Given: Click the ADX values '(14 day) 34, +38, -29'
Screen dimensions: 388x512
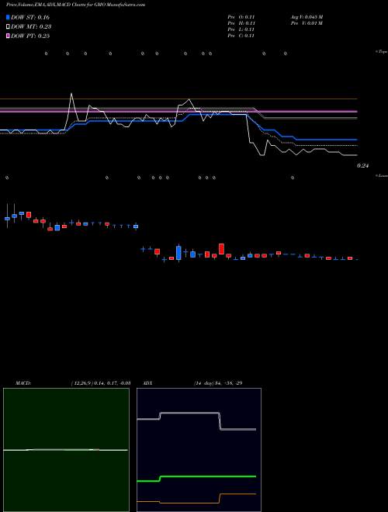Looking at the screenshot, I should point(218,383).
